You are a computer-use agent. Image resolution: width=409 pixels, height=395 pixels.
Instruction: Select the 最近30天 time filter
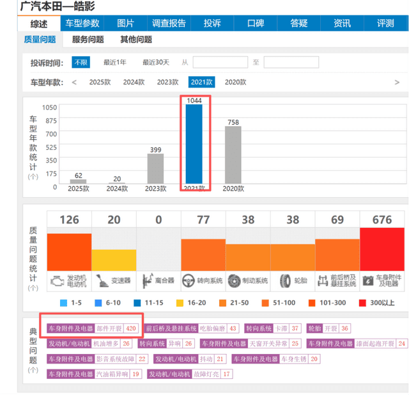pyautogui.click(x=156, y=62)
